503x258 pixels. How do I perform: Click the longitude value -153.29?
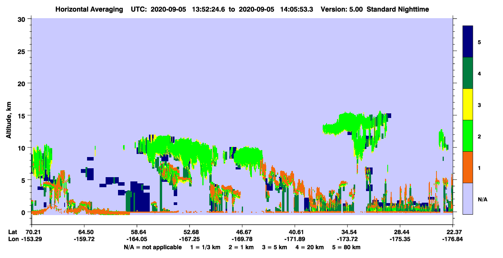tap(32, 239)
